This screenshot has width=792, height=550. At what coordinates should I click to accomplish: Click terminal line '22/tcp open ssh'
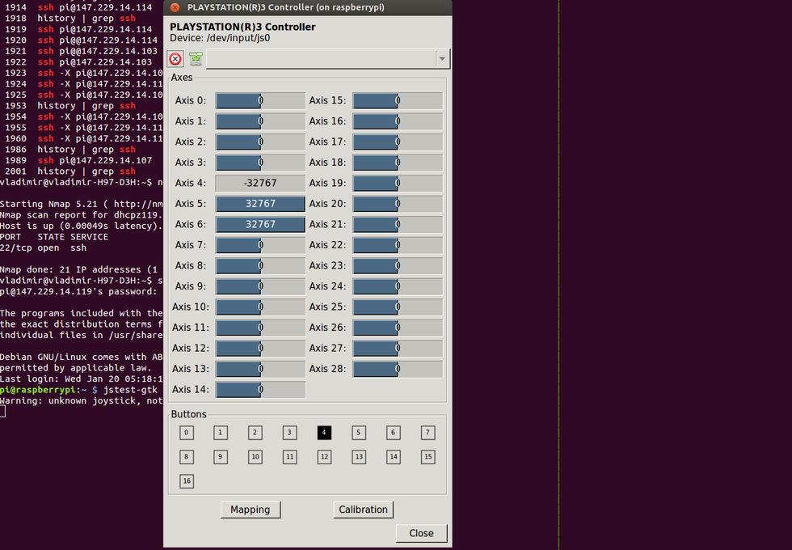point(43,248)
